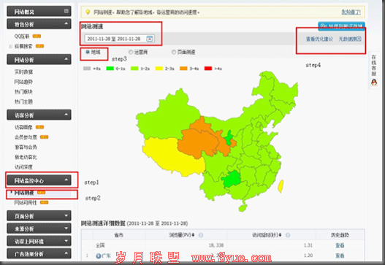Click the 查看优化建议 link
This screenshot has height=265, width=385.
click(319, 39)
